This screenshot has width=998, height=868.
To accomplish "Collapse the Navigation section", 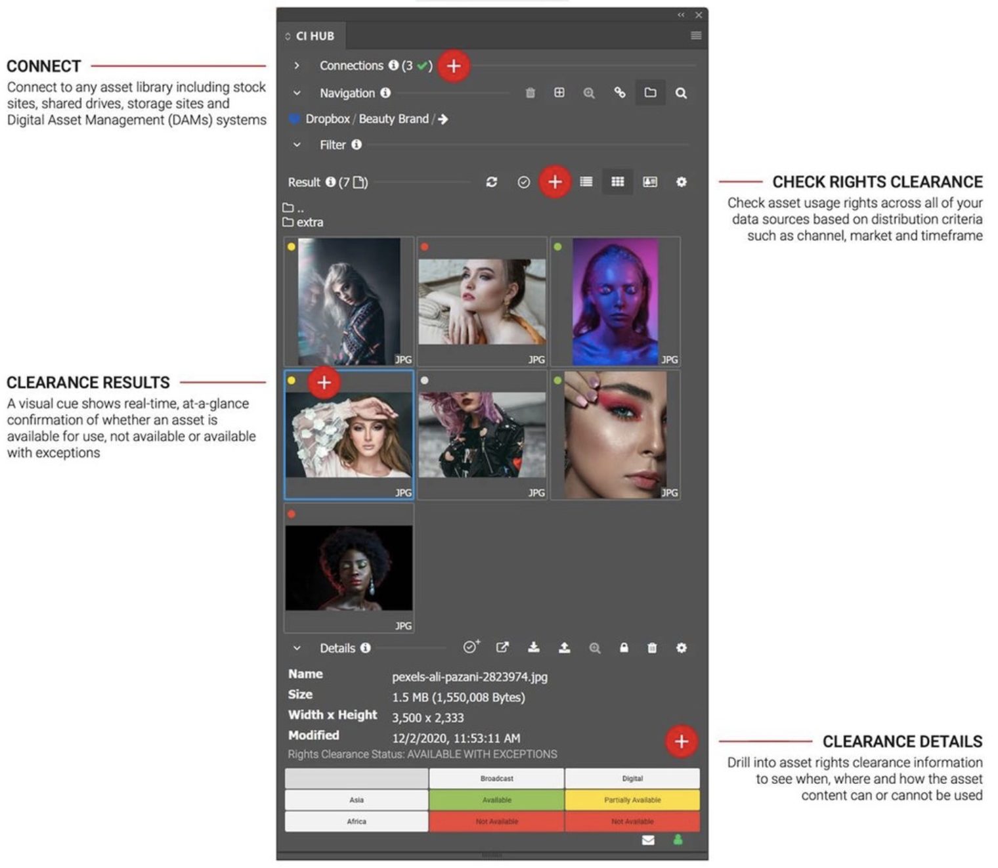I will [297, 93].
